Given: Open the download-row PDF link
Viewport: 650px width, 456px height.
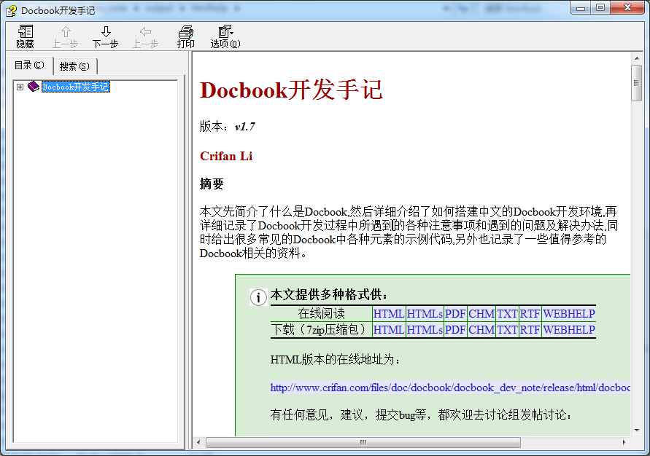Looking at the screenshot, I should click(455, 330).
